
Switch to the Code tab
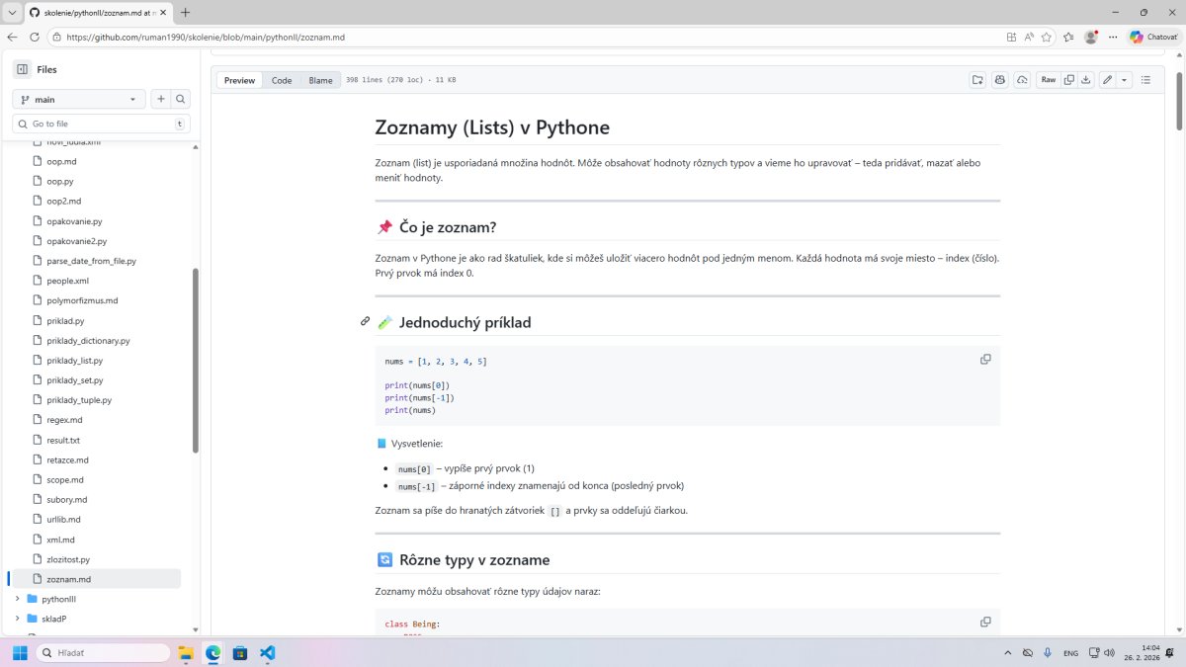click(x=282, y=80)
